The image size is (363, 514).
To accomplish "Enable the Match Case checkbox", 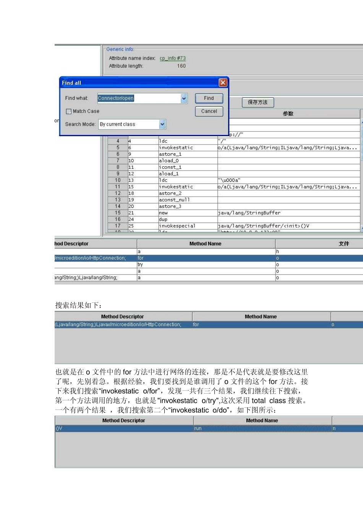I will pyautogui.click(x=69, y=111).
